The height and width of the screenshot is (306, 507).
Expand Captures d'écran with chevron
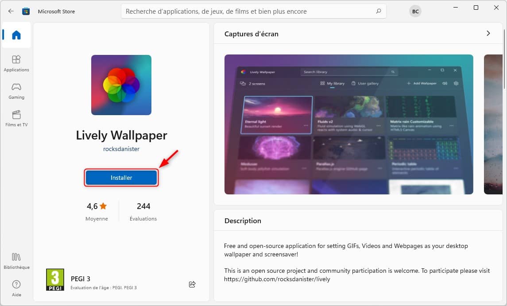(488, 33)
